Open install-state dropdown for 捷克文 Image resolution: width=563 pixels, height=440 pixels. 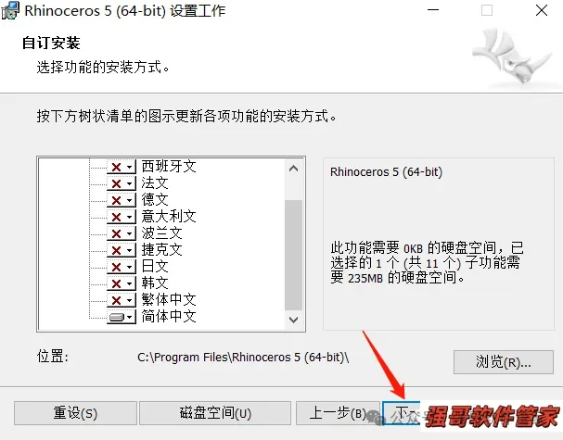click(x=122, y=250)
